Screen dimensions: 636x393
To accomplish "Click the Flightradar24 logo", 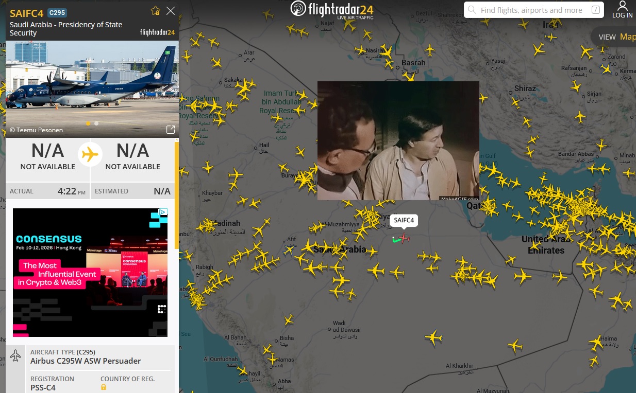I will coord(331,10).
